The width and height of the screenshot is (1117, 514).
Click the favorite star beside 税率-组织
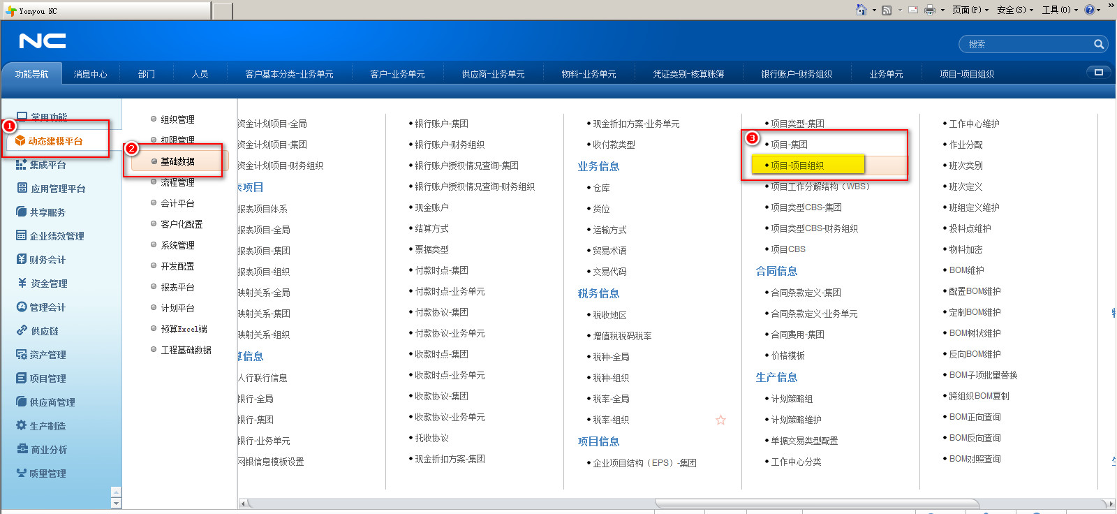[720, 420]
